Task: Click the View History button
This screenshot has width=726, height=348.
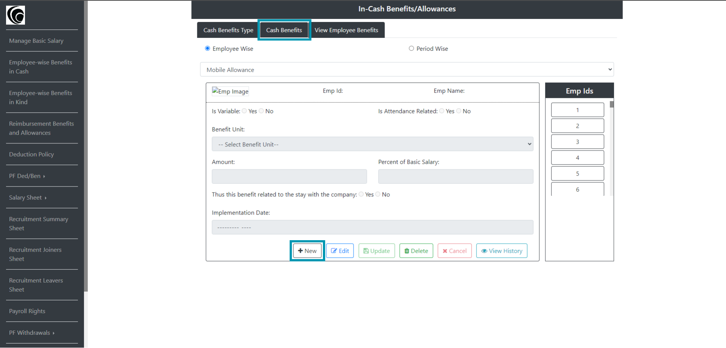Action: [x=502, y=251]
